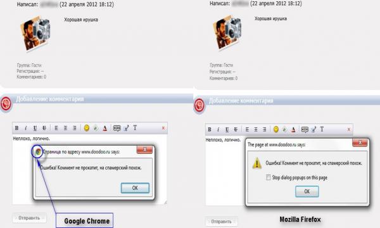Screen dimensions: 380x228
Task: Click the yellow warning icon in Firefox dialog
Action: click(257, 163)
